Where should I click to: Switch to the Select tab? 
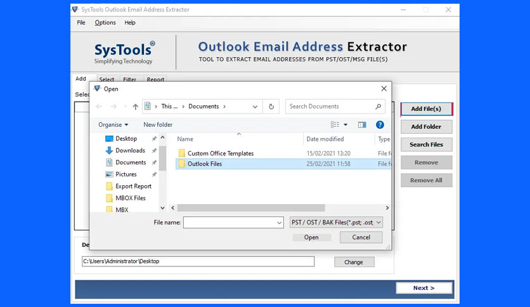(107, 79)
